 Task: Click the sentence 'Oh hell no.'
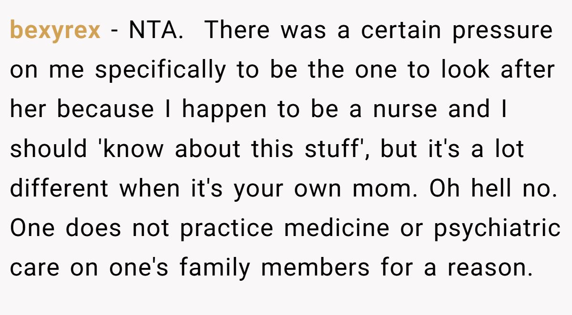pyautogui.click(x=493, y=188)
